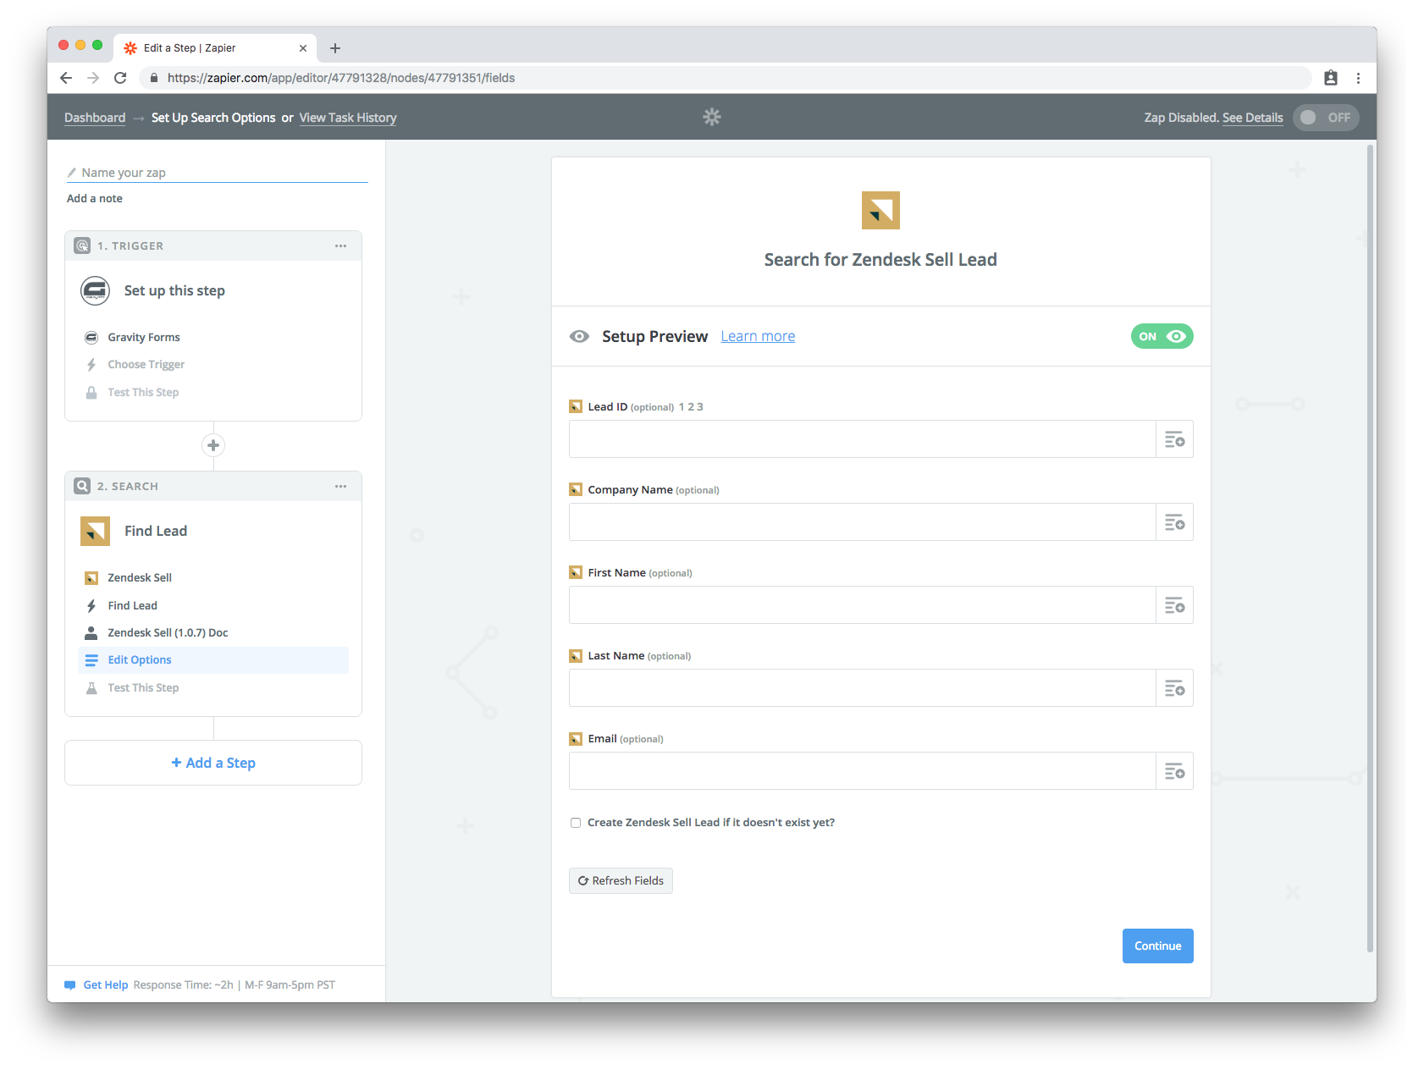The image size is (1424, 1070).
Task: Click the Email input field
Action: (x=862, y=771)
